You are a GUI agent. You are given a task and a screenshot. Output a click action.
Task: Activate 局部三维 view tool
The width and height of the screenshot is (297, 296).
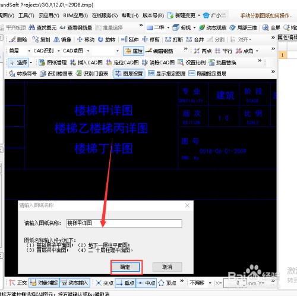coord(243,27)
